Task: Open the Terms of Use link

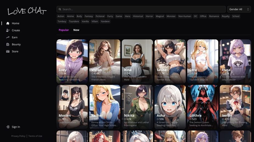Action: point(35,136)
